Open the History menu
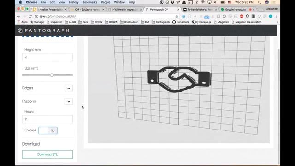Viewport: 295px width, 166px height. coord(74,2)
